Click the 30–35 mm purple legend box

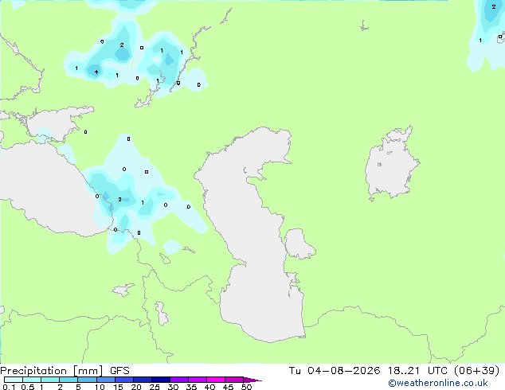178,380
